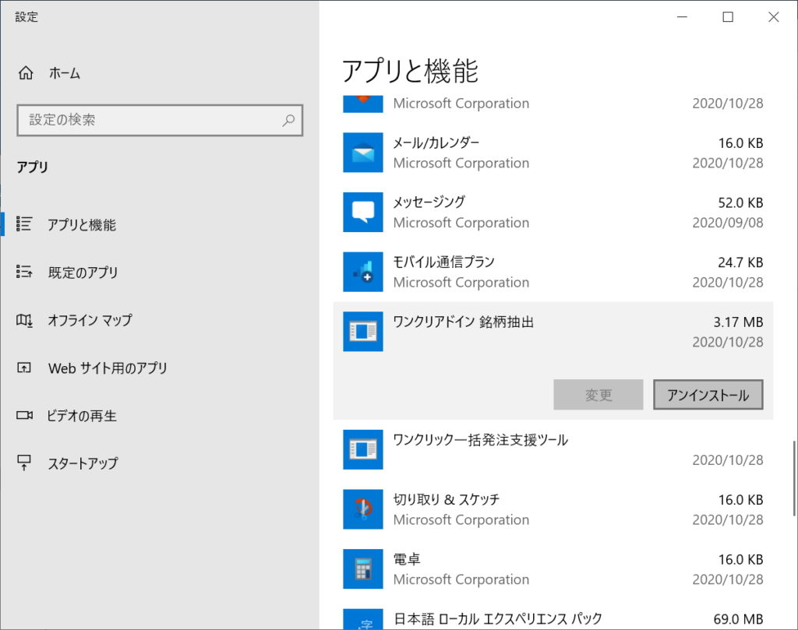The width and height of the screenshot is (798, 630).
Task: Click the スタートアップ icon in sidebar
Action: [24, 463]
